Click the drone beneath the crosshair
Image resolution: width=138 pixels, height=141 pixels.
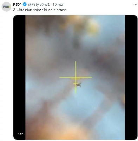pos(79,85)
